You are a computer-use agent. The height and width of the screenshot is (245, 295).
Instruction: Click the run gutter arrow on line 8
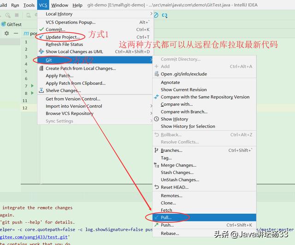[32, 93]
